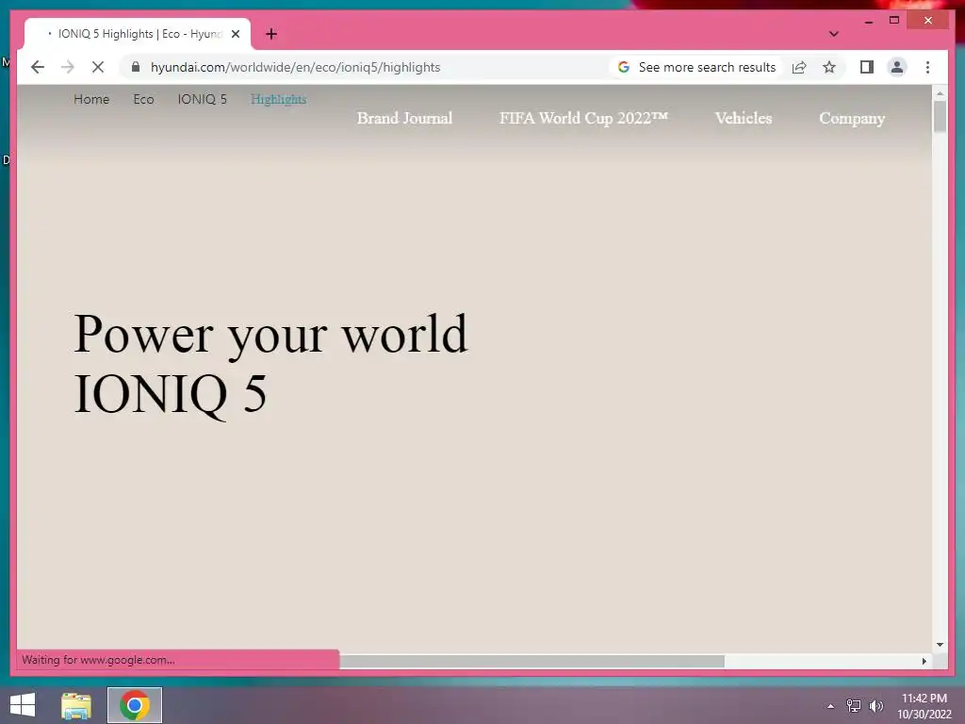Click the address bar URL

(x=295, y=67)
